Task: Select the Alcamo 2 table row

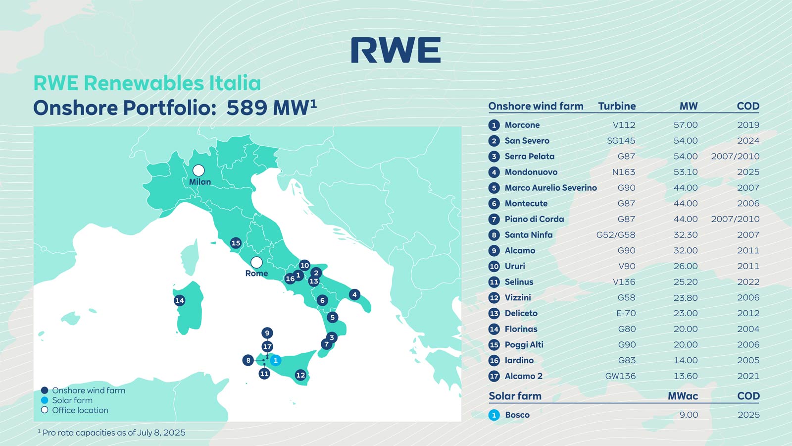Action: point(524,376)
